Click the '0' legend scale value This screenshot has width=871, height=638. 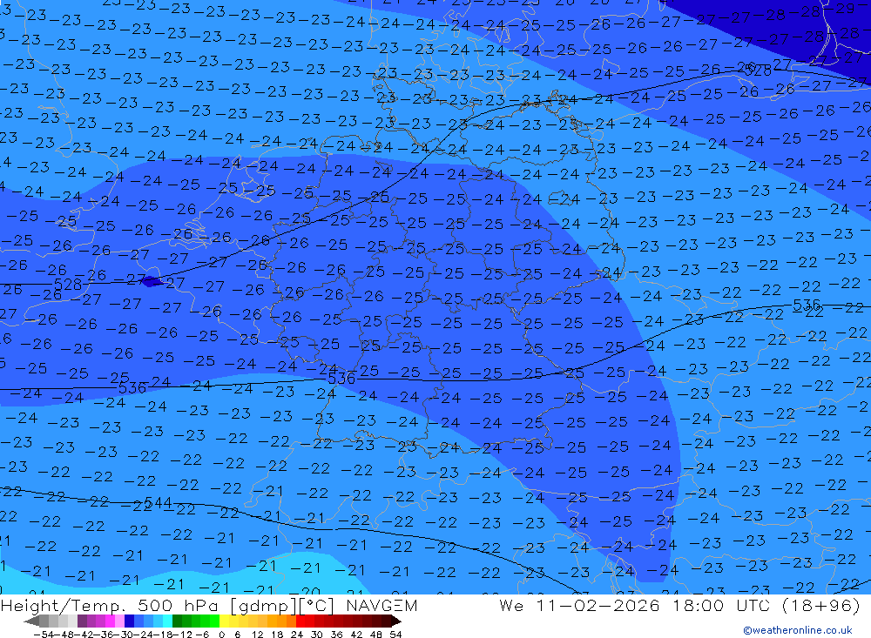tap(221, 635)
